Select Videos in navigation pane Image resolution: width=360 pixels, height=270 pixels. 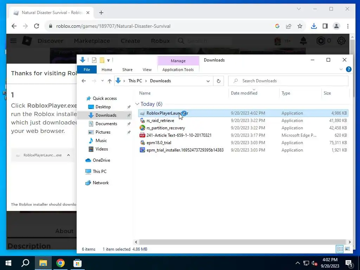pos(102,149)
